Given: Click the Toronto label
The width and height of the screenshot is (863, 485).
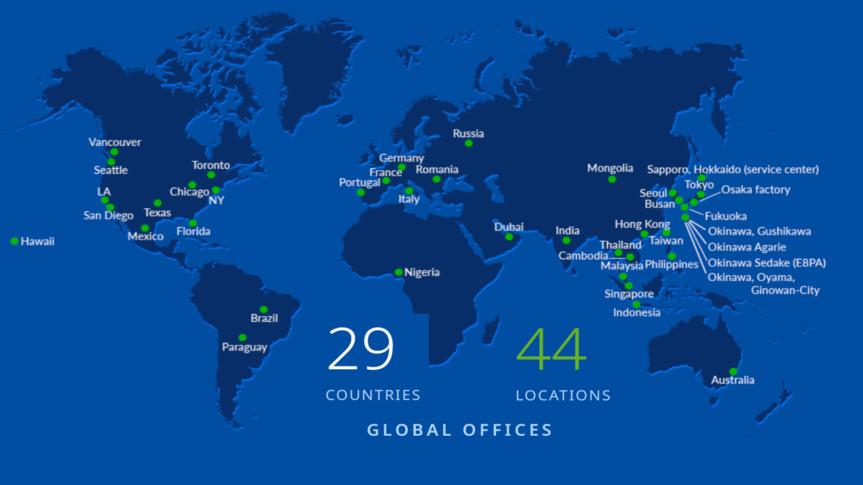Looking at the screenshot, I should pyautogui.click(x=211, y=165).
